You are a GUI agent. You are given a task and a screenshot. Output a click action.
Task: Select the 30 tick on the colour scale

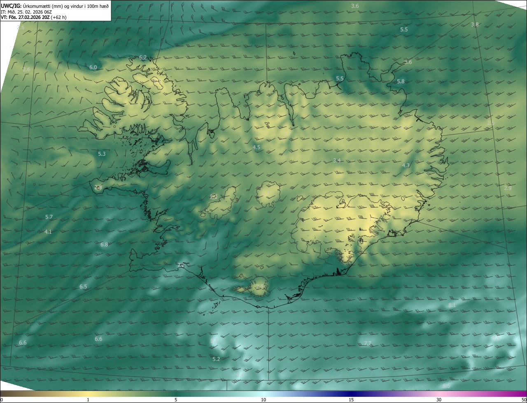(x=439, y=400)
